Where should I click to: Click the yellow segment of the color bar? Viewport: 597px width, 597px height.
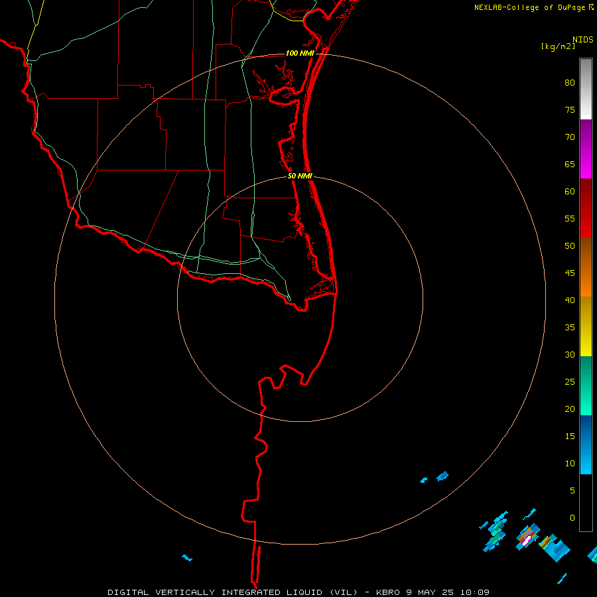pyautogui.click(x=586, y=326)
